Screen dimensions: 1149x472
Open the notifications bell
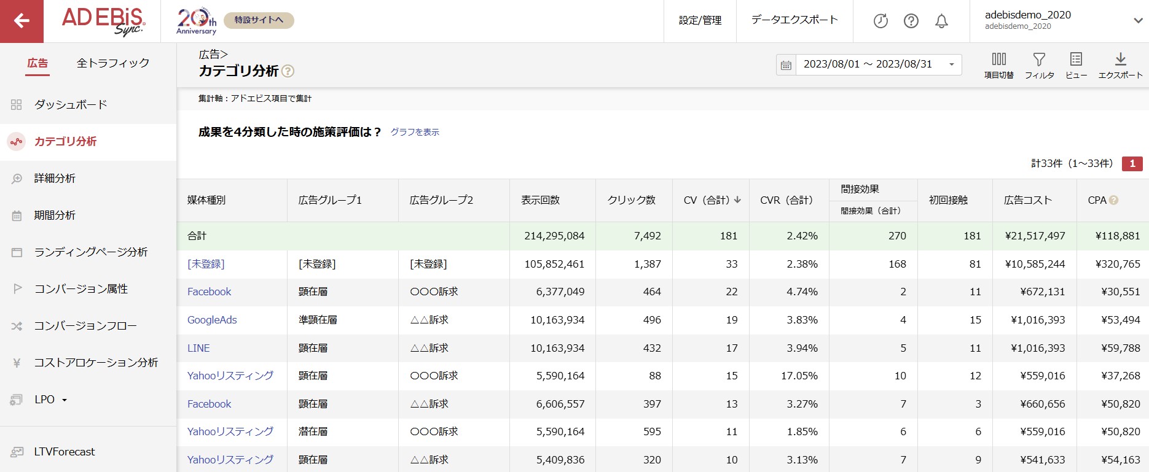click(x=941, y=21)
